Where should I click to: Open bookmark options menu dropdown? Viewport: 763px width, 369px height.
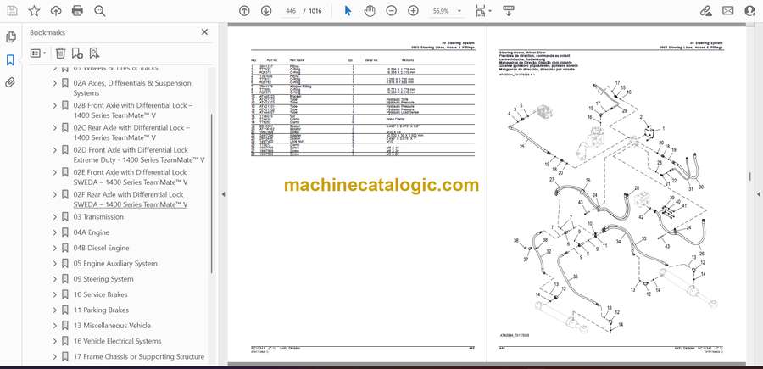38,53
